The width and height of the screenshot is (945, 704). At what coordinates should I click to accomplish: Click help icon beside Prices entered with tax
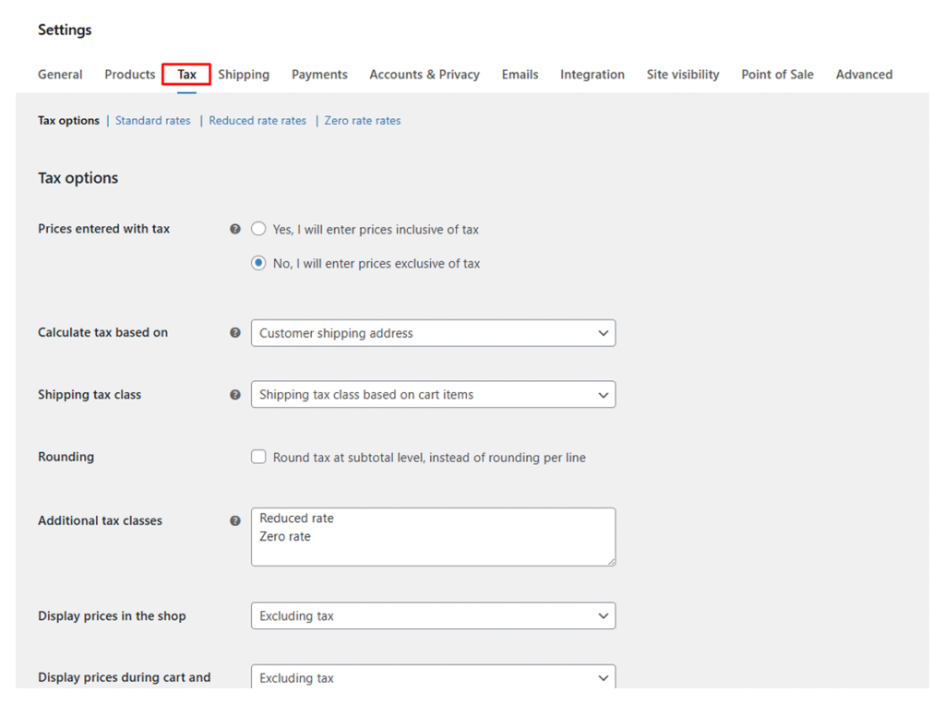(x=235, y=229)
